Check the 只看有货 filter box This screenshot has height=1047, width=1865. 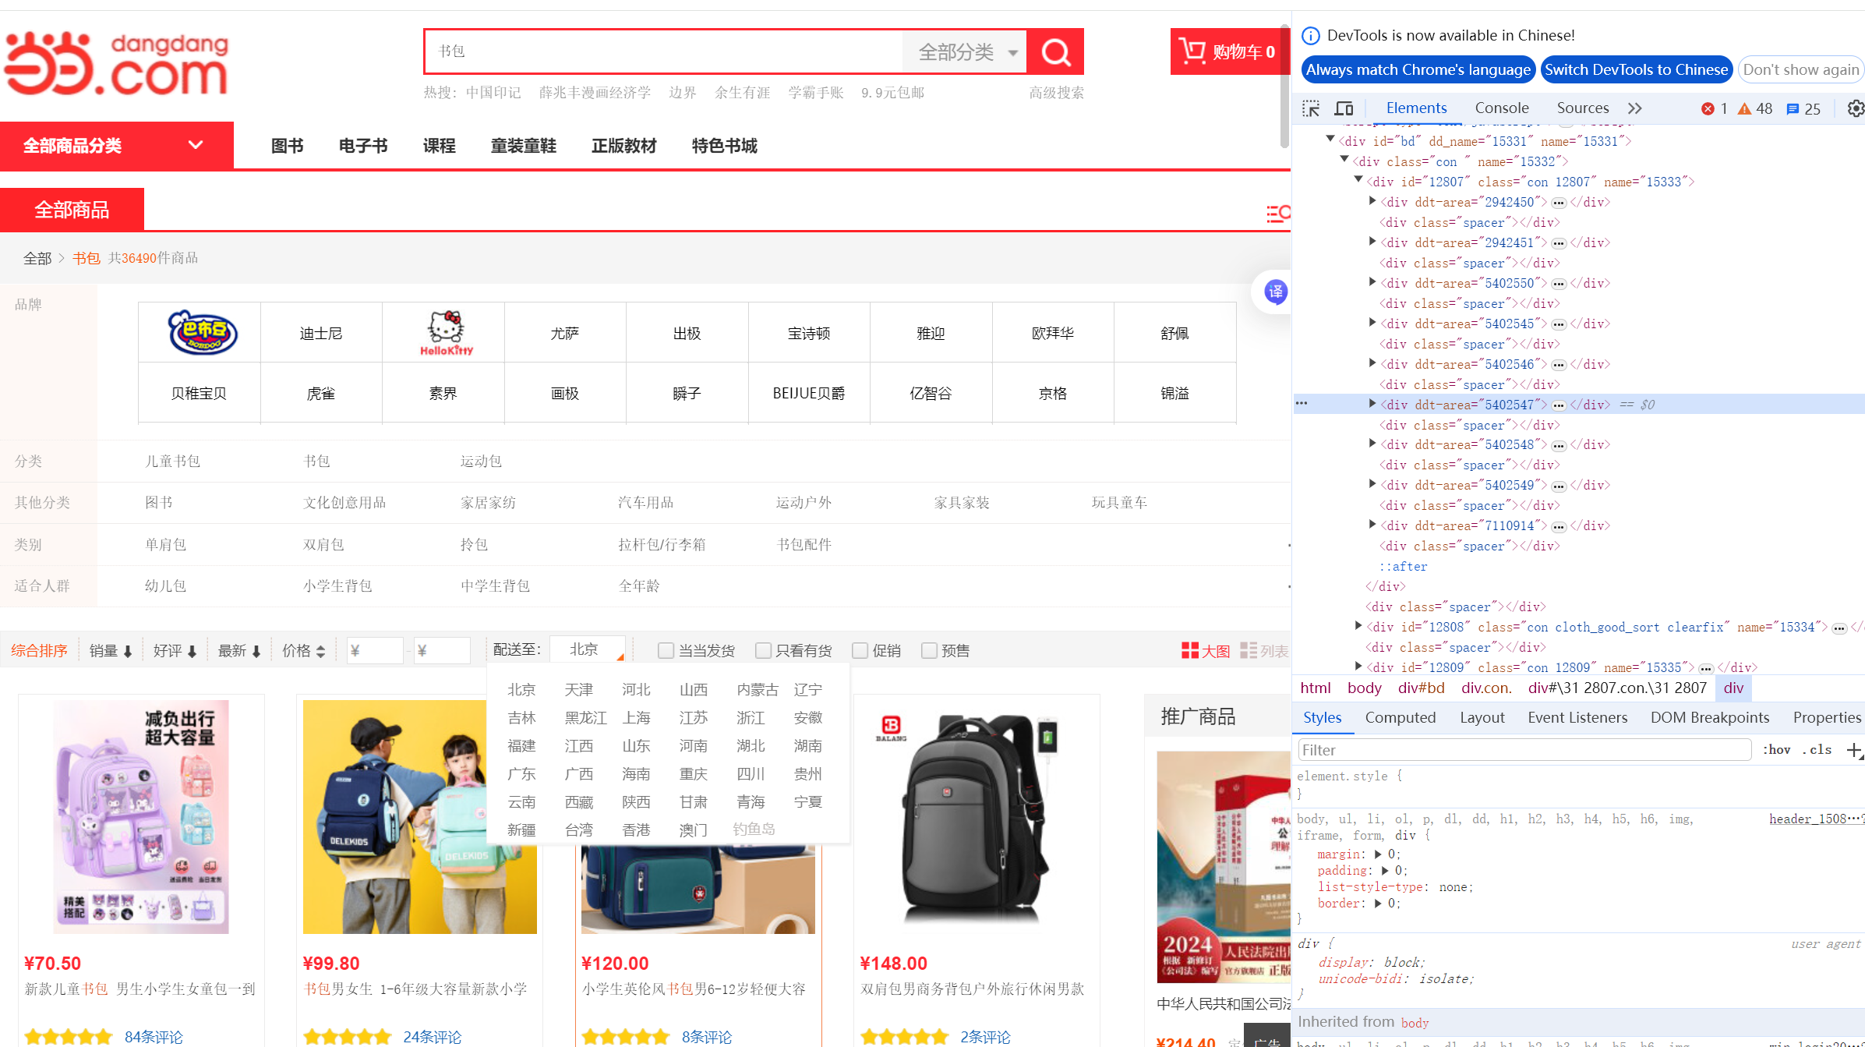763,650
